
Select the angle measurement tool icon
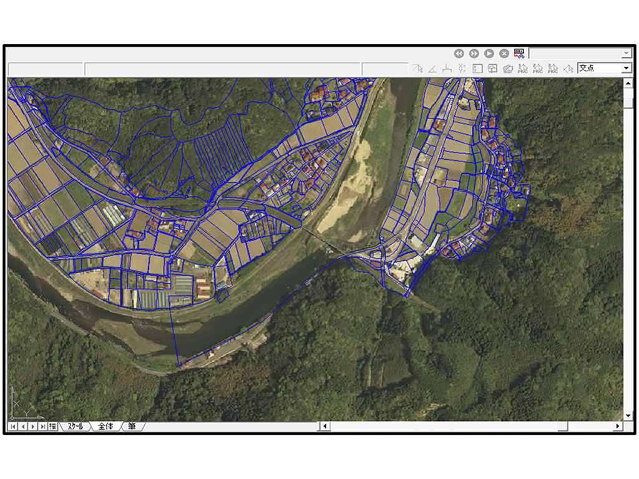[432, 69]
